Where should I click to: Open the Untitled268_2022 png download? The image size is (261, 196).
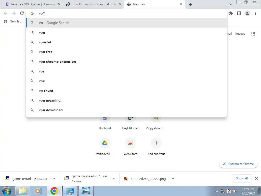click(145, 179)
